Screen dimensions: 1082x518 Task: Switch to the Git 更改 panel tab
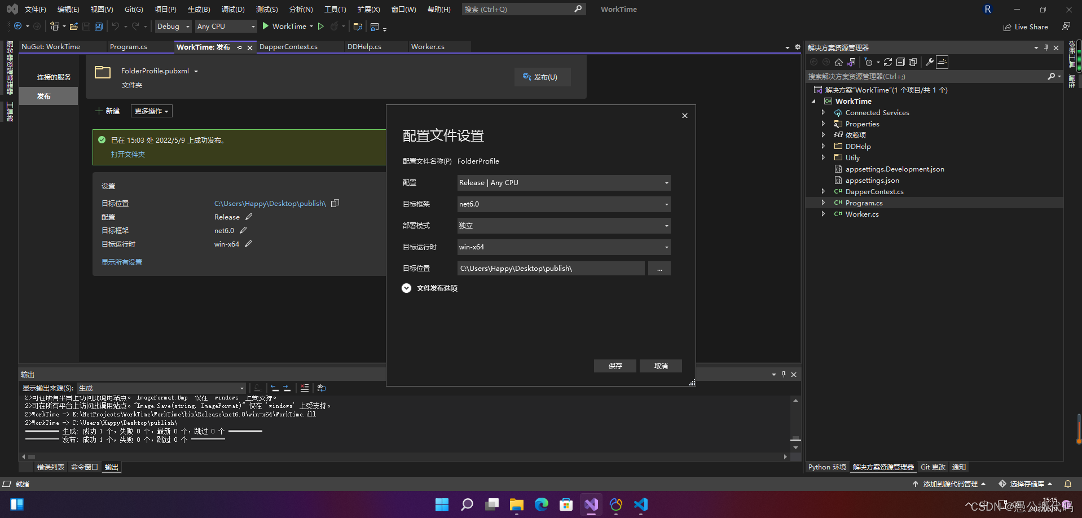[x=932, y=467]
